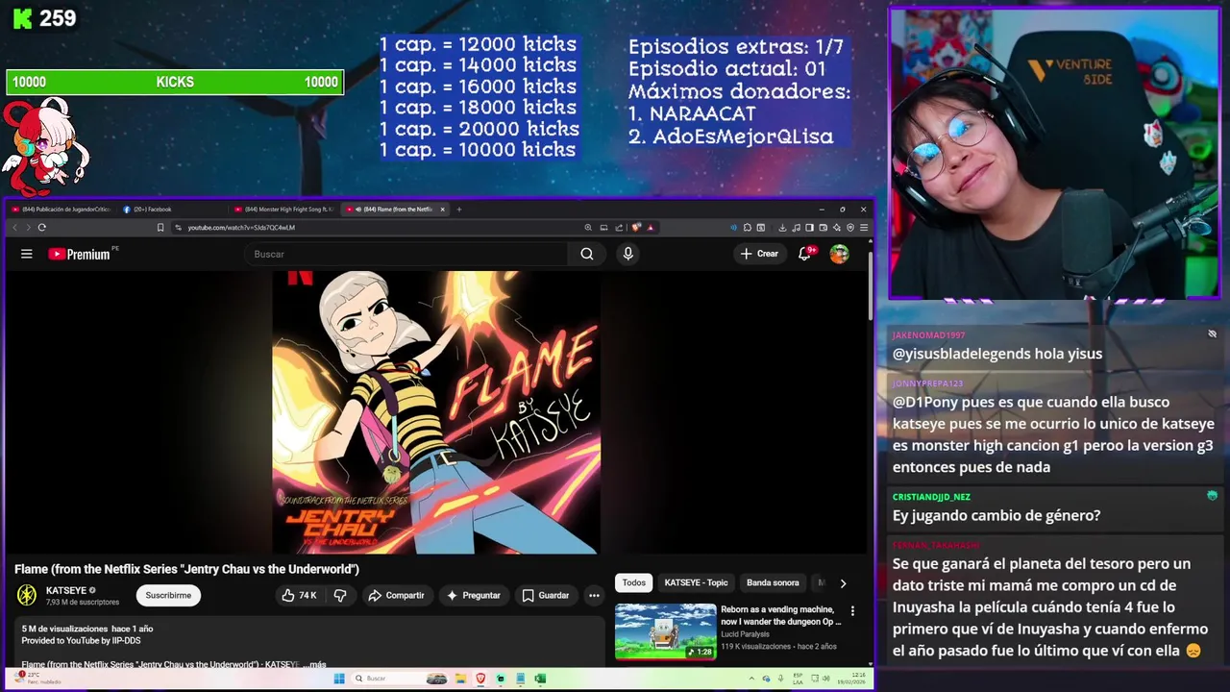Image resolution: width=1230 pixels, height=692 pixels.
Task: Open the KATSEYE channel avatar
Action: point(27,596)
